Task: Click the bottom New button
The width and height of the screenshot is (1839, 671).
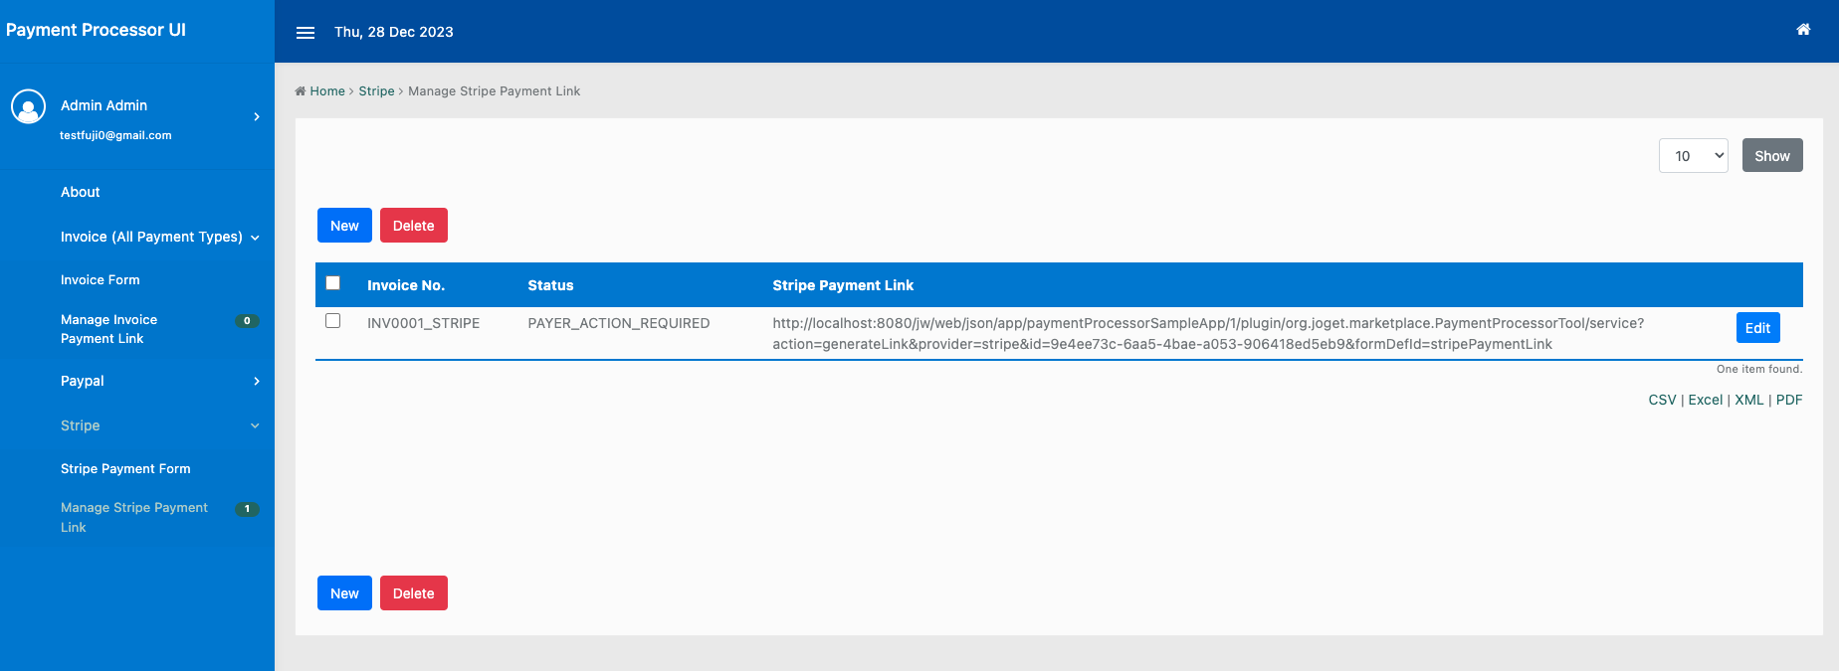Action: point(344,593)
